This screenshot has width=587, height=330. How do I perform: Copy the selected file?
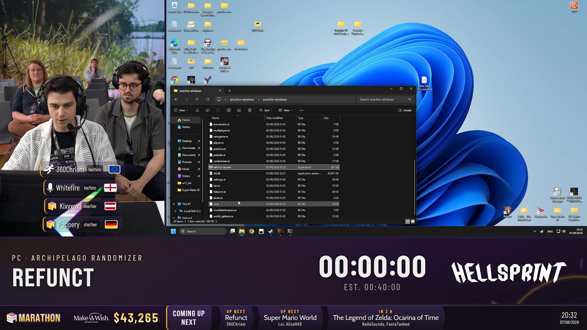point(208,110)
